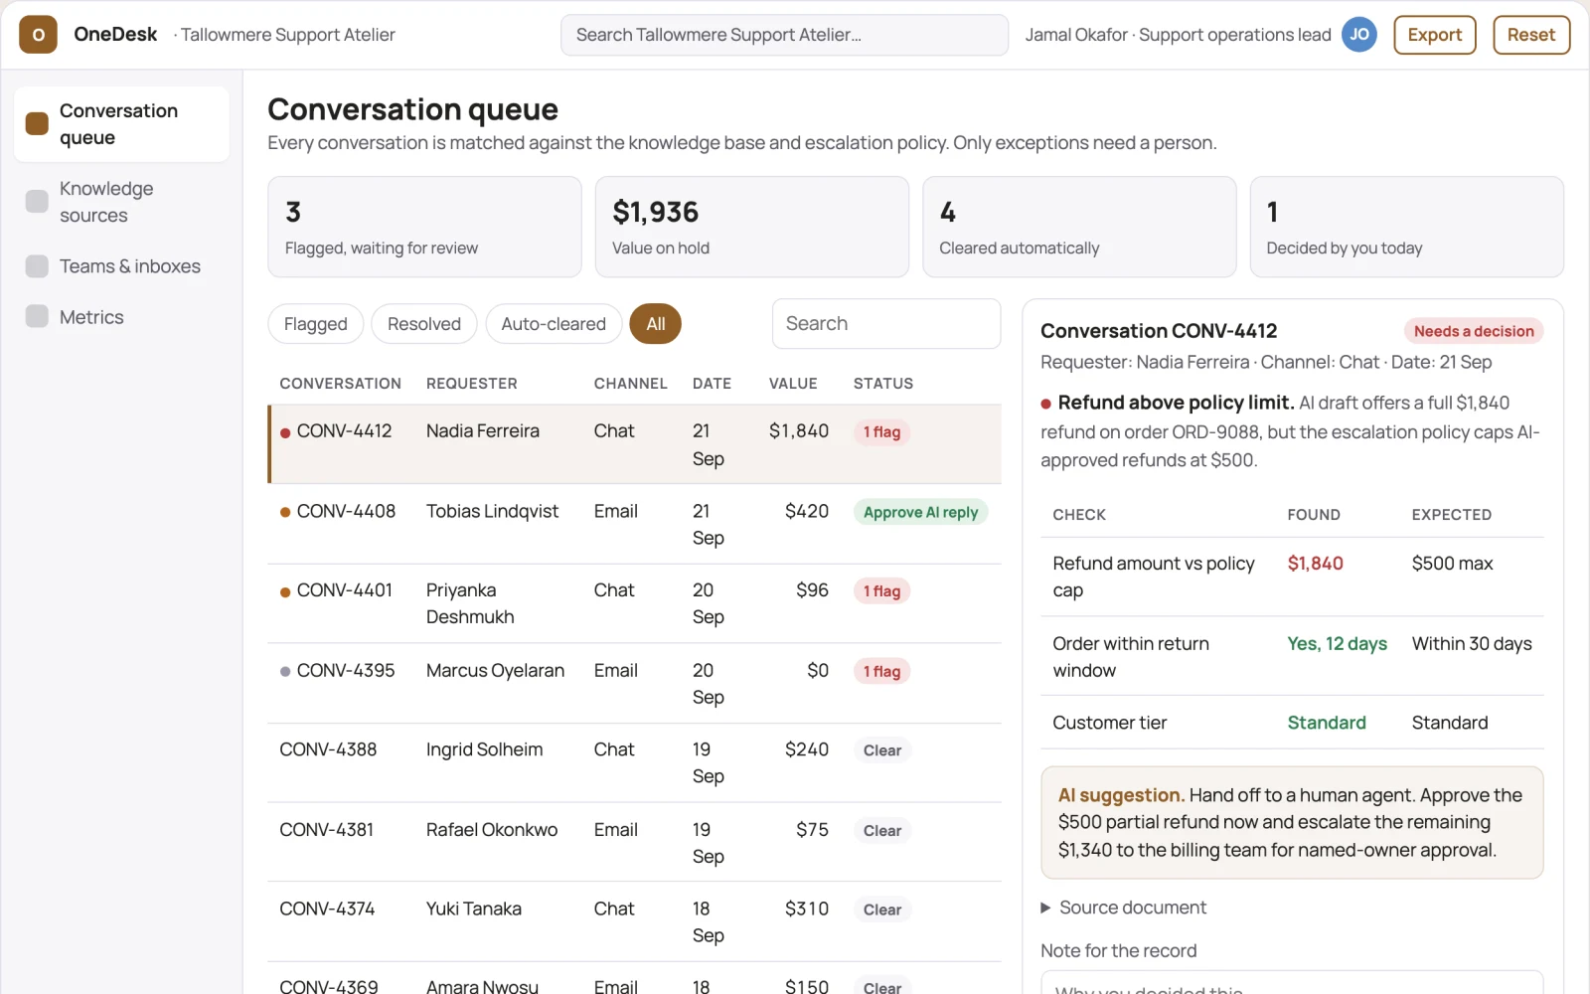Click the conversation list Search box
The height and width of the screenshot is (994, 1590).
click(886, 324)
